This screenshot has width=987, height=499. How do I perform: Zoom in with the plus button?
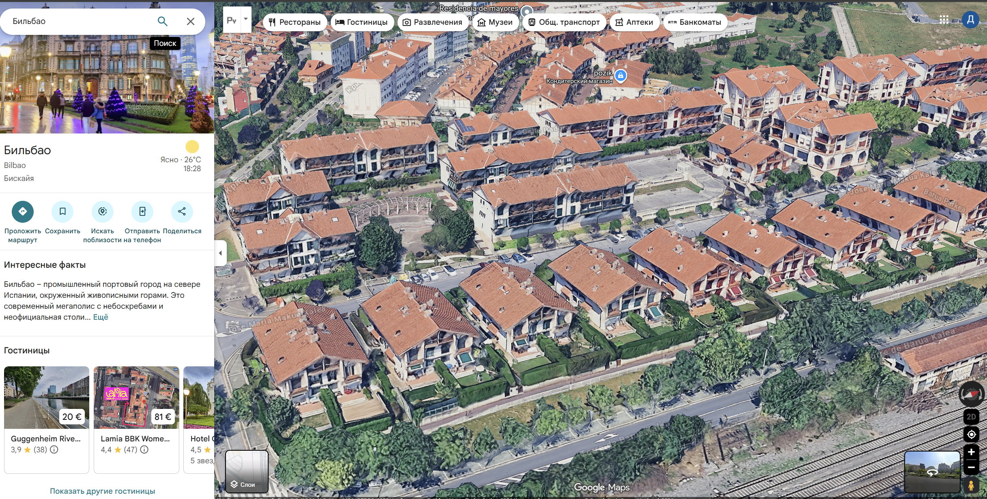[971, 452]
